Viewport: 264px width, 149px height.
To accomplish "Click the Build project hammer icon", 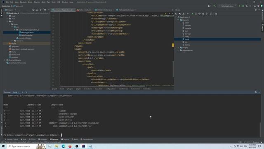I will click(x=214, y=6).
